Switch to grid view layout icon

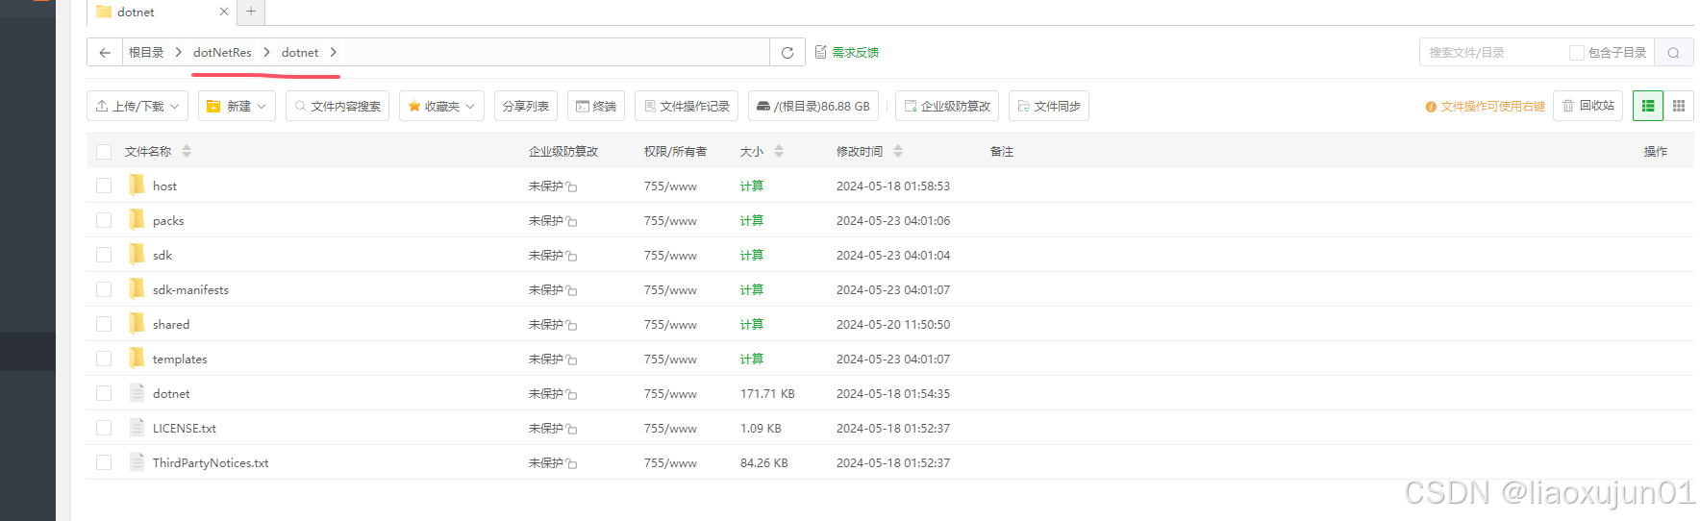coord(1678,106)
